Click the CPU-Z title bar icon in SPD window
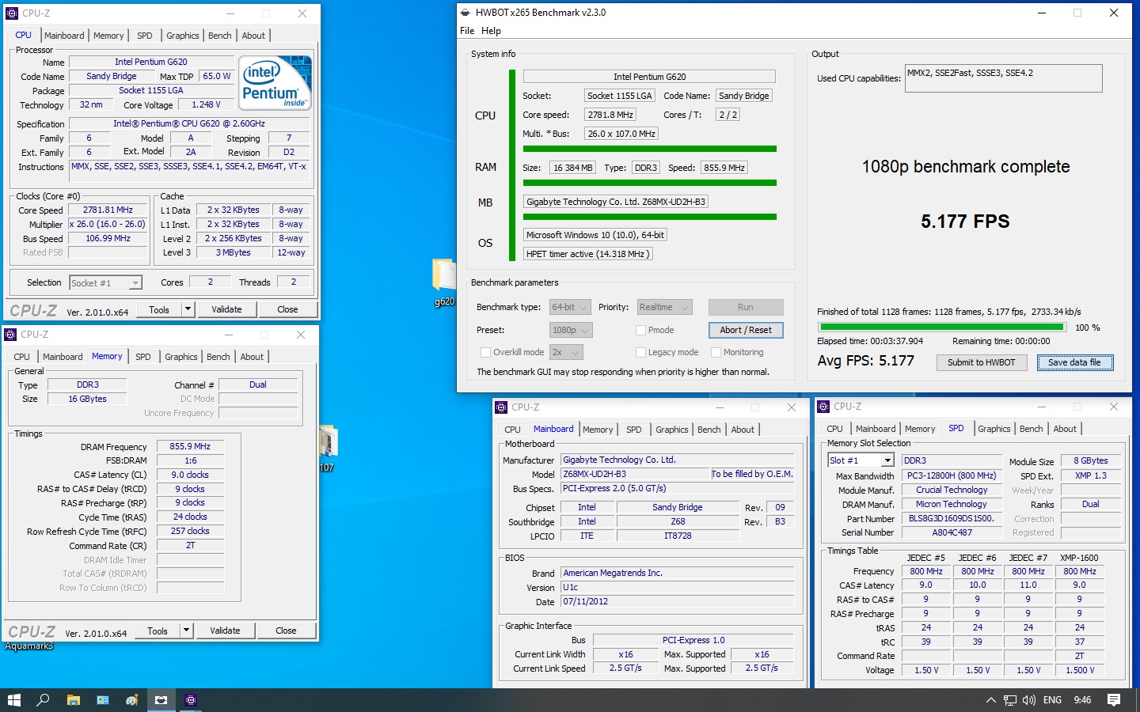 click(823, 407)
